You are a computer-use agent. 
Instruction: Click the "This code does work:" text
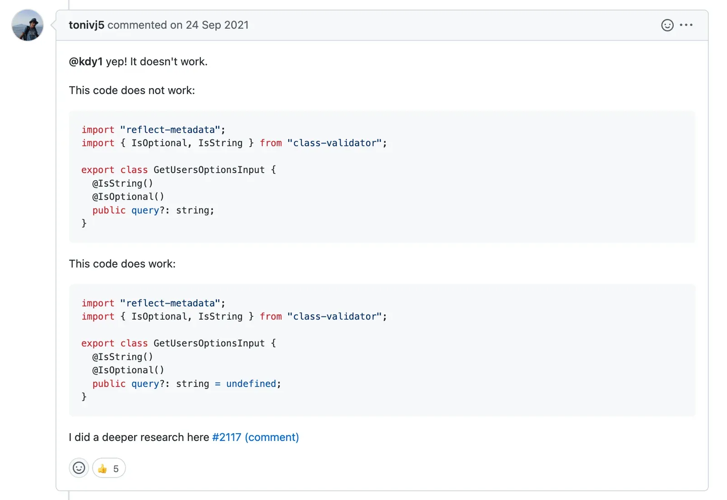122,264
